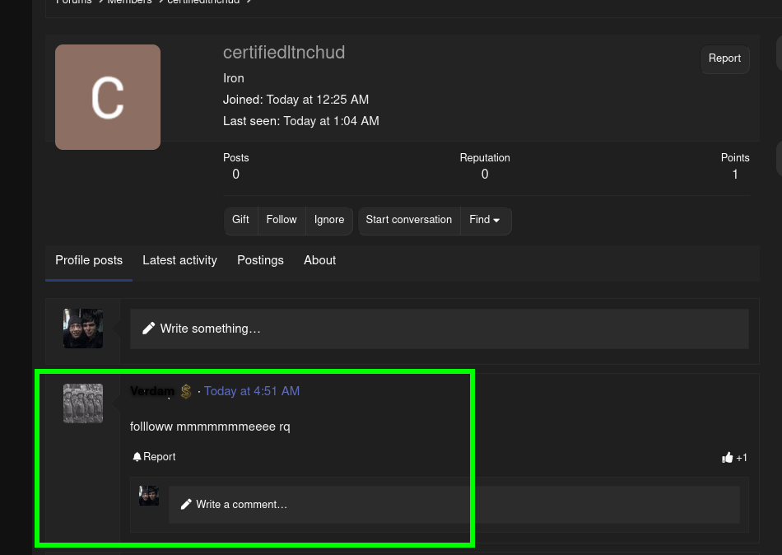This screenshot has width=782, height=555.
Task: Select the Profile posts tab
Action: tap(89, 261)
